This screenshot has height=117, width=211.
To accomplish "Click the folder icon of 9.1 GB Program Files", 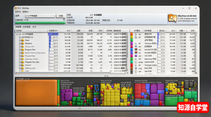I will click(23, 50).
